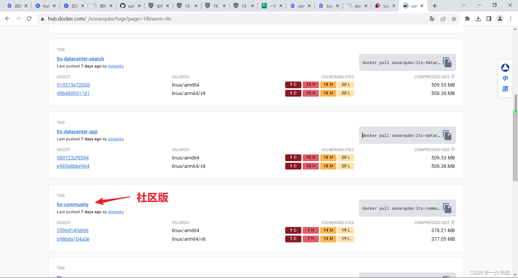Open the tab search dropdown arrow
The width and height of the screenshot is (518, 278).
pyautogui.click(x=464, y=5)
